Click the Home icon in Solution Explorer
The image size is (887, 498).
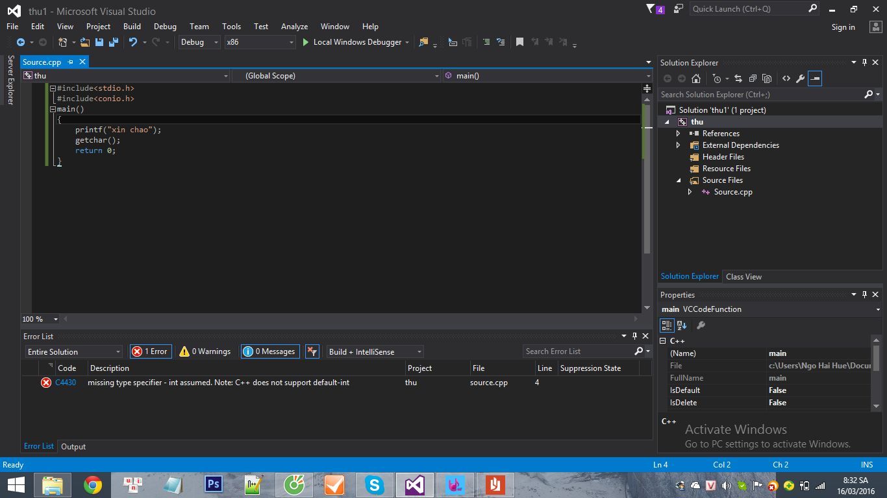point(696,78)
